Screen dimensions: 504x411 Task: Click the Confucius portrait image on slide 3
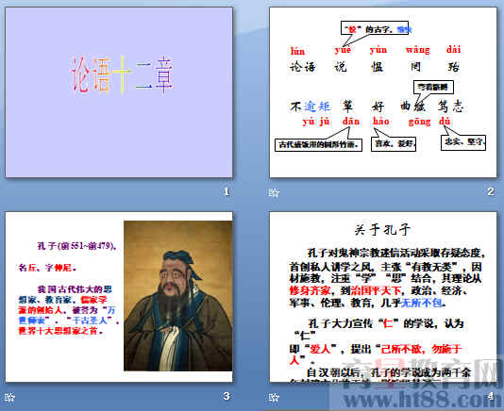pyautogui.click(x=178, y=296)
